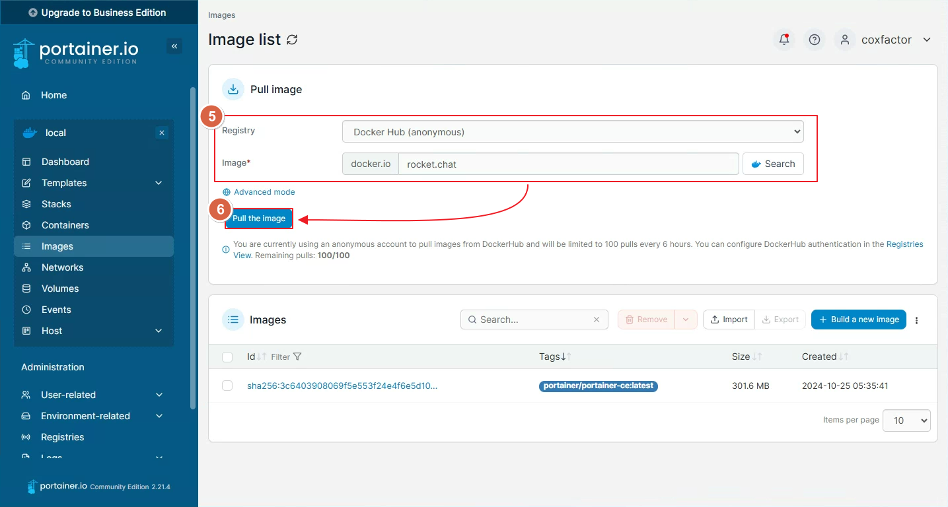The image size is (948, 507).
Task: Open Volumes in the sidebar
Action: tap(94, 288)
